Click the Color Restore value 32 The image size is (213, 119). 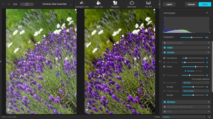[x=207, y=58]
